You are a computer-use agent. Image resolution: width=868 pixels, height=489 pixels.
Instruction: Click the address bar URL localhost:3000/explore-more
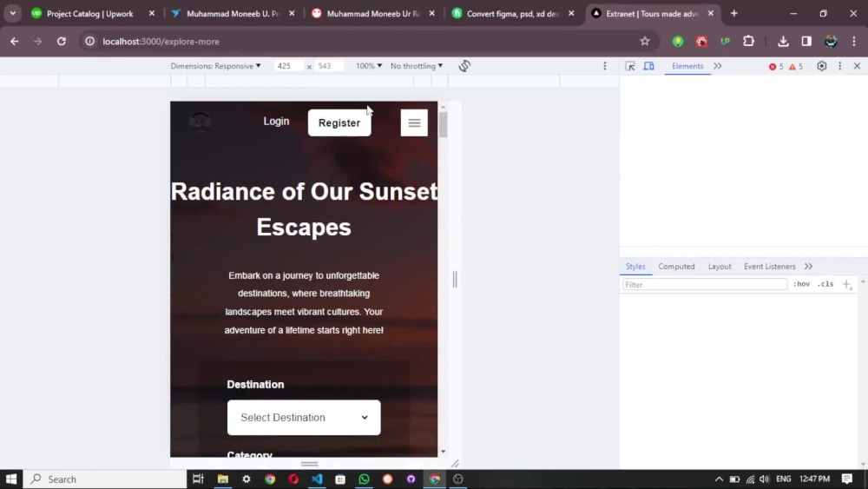161,42
